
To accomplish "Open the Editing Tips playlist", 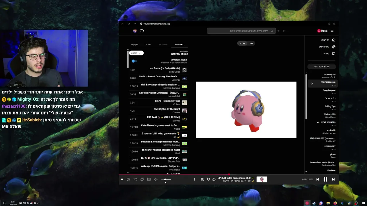I will 323,108.
